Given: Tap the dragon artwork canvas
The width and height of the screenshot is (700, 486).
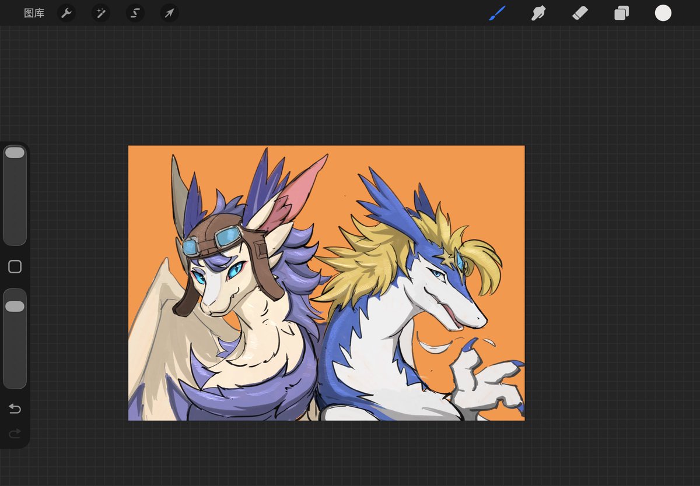Looking at the screenshot, I should [326, 283].
